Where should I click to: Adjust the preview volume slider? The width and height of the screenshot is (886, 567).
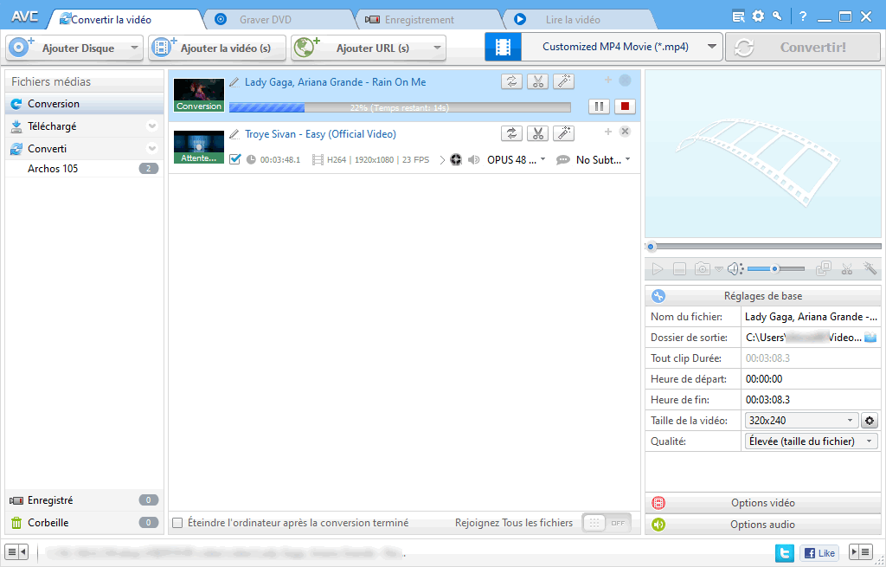(x=776, y=269)
